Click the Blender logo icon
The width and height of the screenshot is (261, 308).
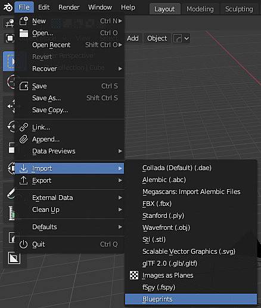[x=8, y=7]
